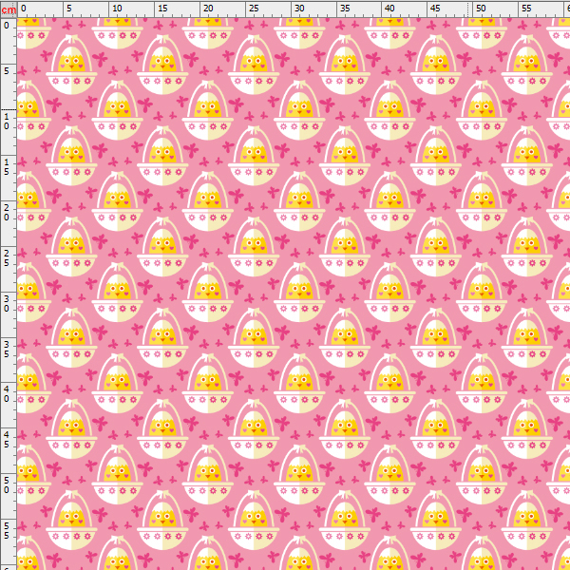The height and width of the screenshot is (570, 570).
Task: Click the red cm unit box in the ruler corner
Action: pos(9,9)
